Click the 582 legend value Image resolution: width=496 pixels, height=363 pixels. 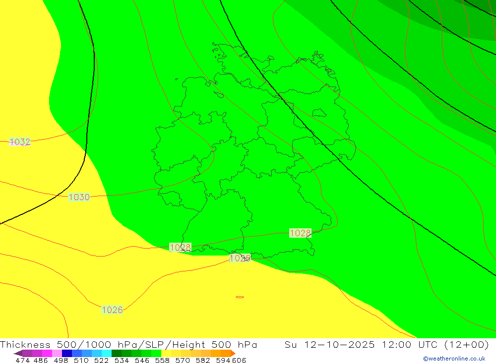coord(203,360)
